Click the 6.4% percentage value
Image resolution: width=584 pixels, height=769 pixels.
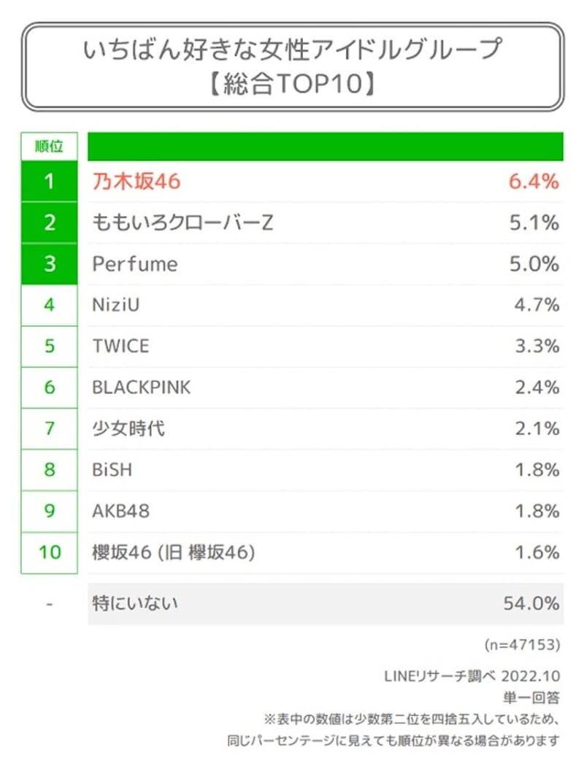[534, 182]
